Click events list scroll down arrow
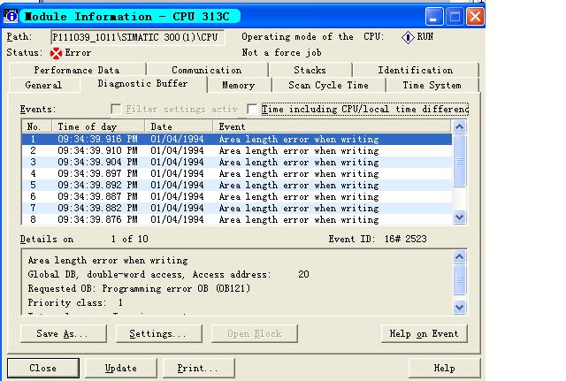The image size is (566, 381). [459, 217]
